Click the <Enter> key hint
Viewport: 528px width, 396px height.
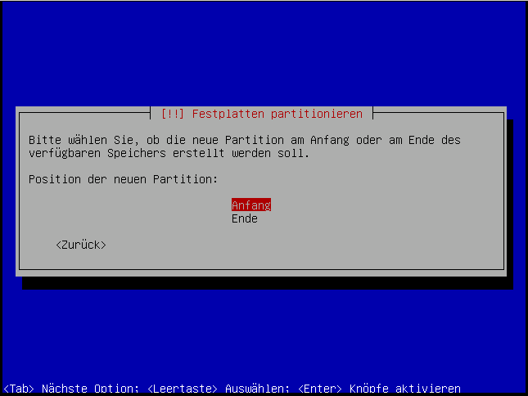point(320,389)
